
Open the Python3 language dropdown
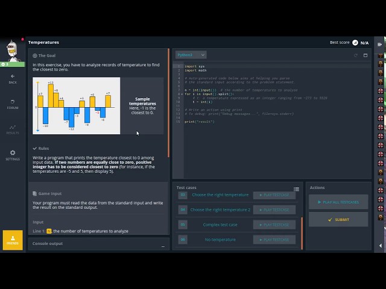pos(191,55)
